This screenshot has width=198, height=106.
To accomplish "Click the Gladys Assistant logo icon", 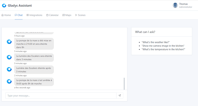I will pyautogui.click(x=4, y=5).
